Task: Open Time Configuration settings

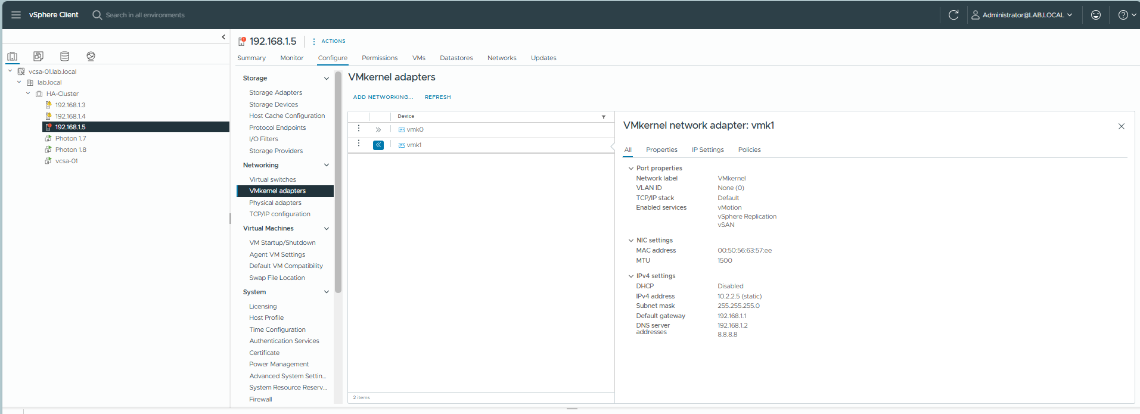Action: point(277,329)
